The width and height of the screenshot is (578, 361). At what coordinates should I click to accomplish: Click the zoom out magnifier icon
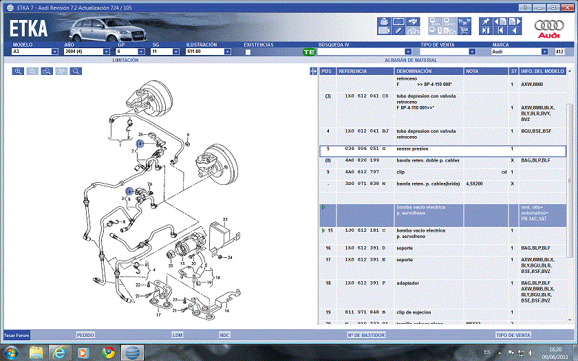32,71
